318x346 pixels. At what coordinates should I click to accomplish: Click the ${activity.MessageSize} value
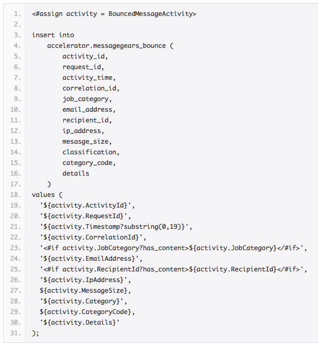click(85, 291)
